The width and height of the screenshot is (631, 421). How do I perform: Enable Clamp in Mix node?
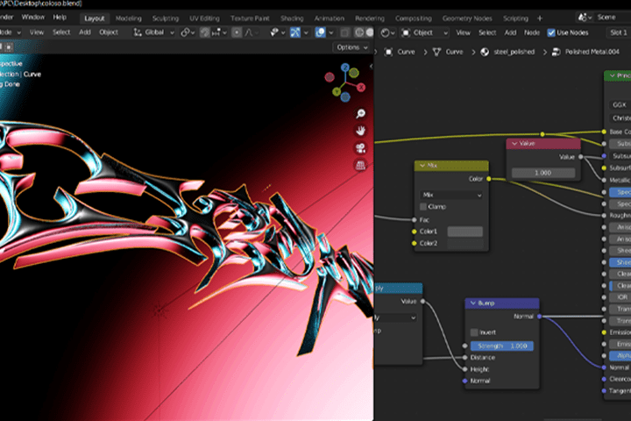pyautogui.click(x=423, y=207)
